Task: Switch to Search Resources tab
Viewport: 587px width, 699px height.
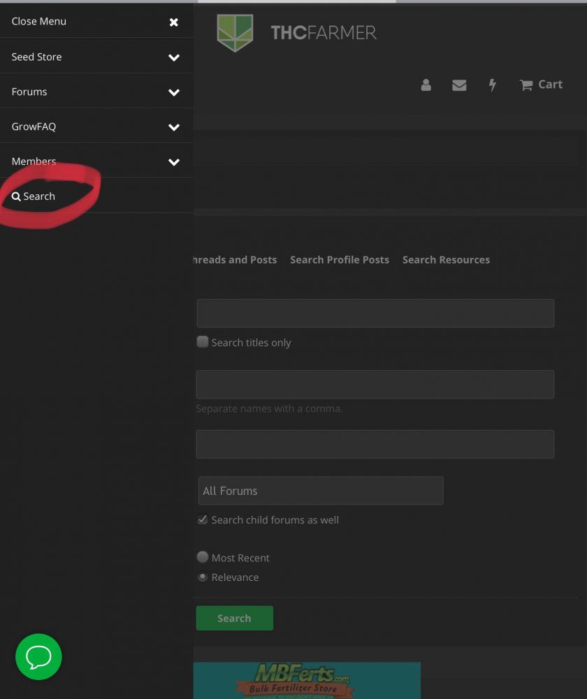Action: coord(446,260)
